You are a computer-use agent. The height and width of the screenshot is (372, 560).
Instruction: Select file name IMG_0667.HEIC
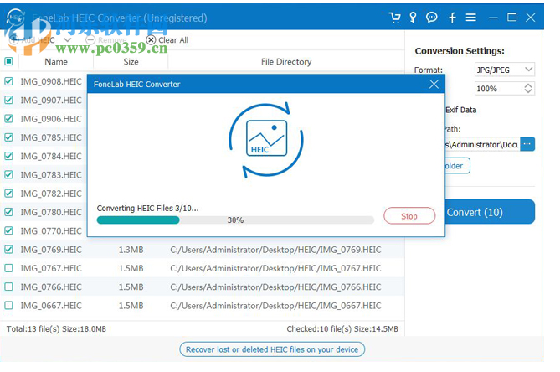click(x=51, y=306)
